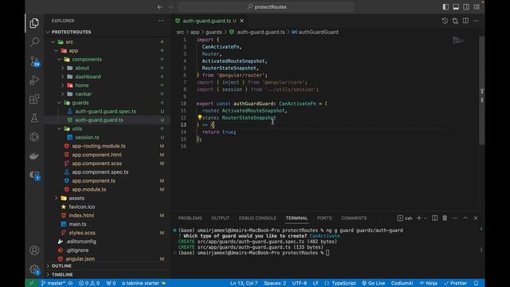The height and width of the screenshot is (287, 510).
Task: Toggle bottom panel layout icon
Action: [456, 7]
